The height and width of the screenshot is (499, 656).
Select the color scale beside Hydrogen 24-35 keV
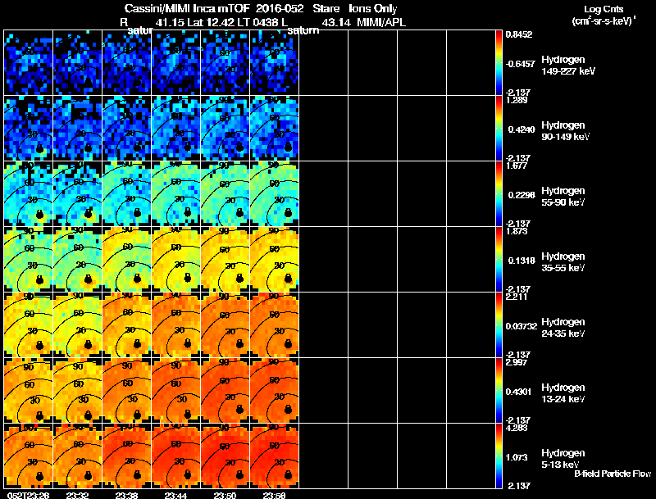pyautogui.click(x=499, y=325)
